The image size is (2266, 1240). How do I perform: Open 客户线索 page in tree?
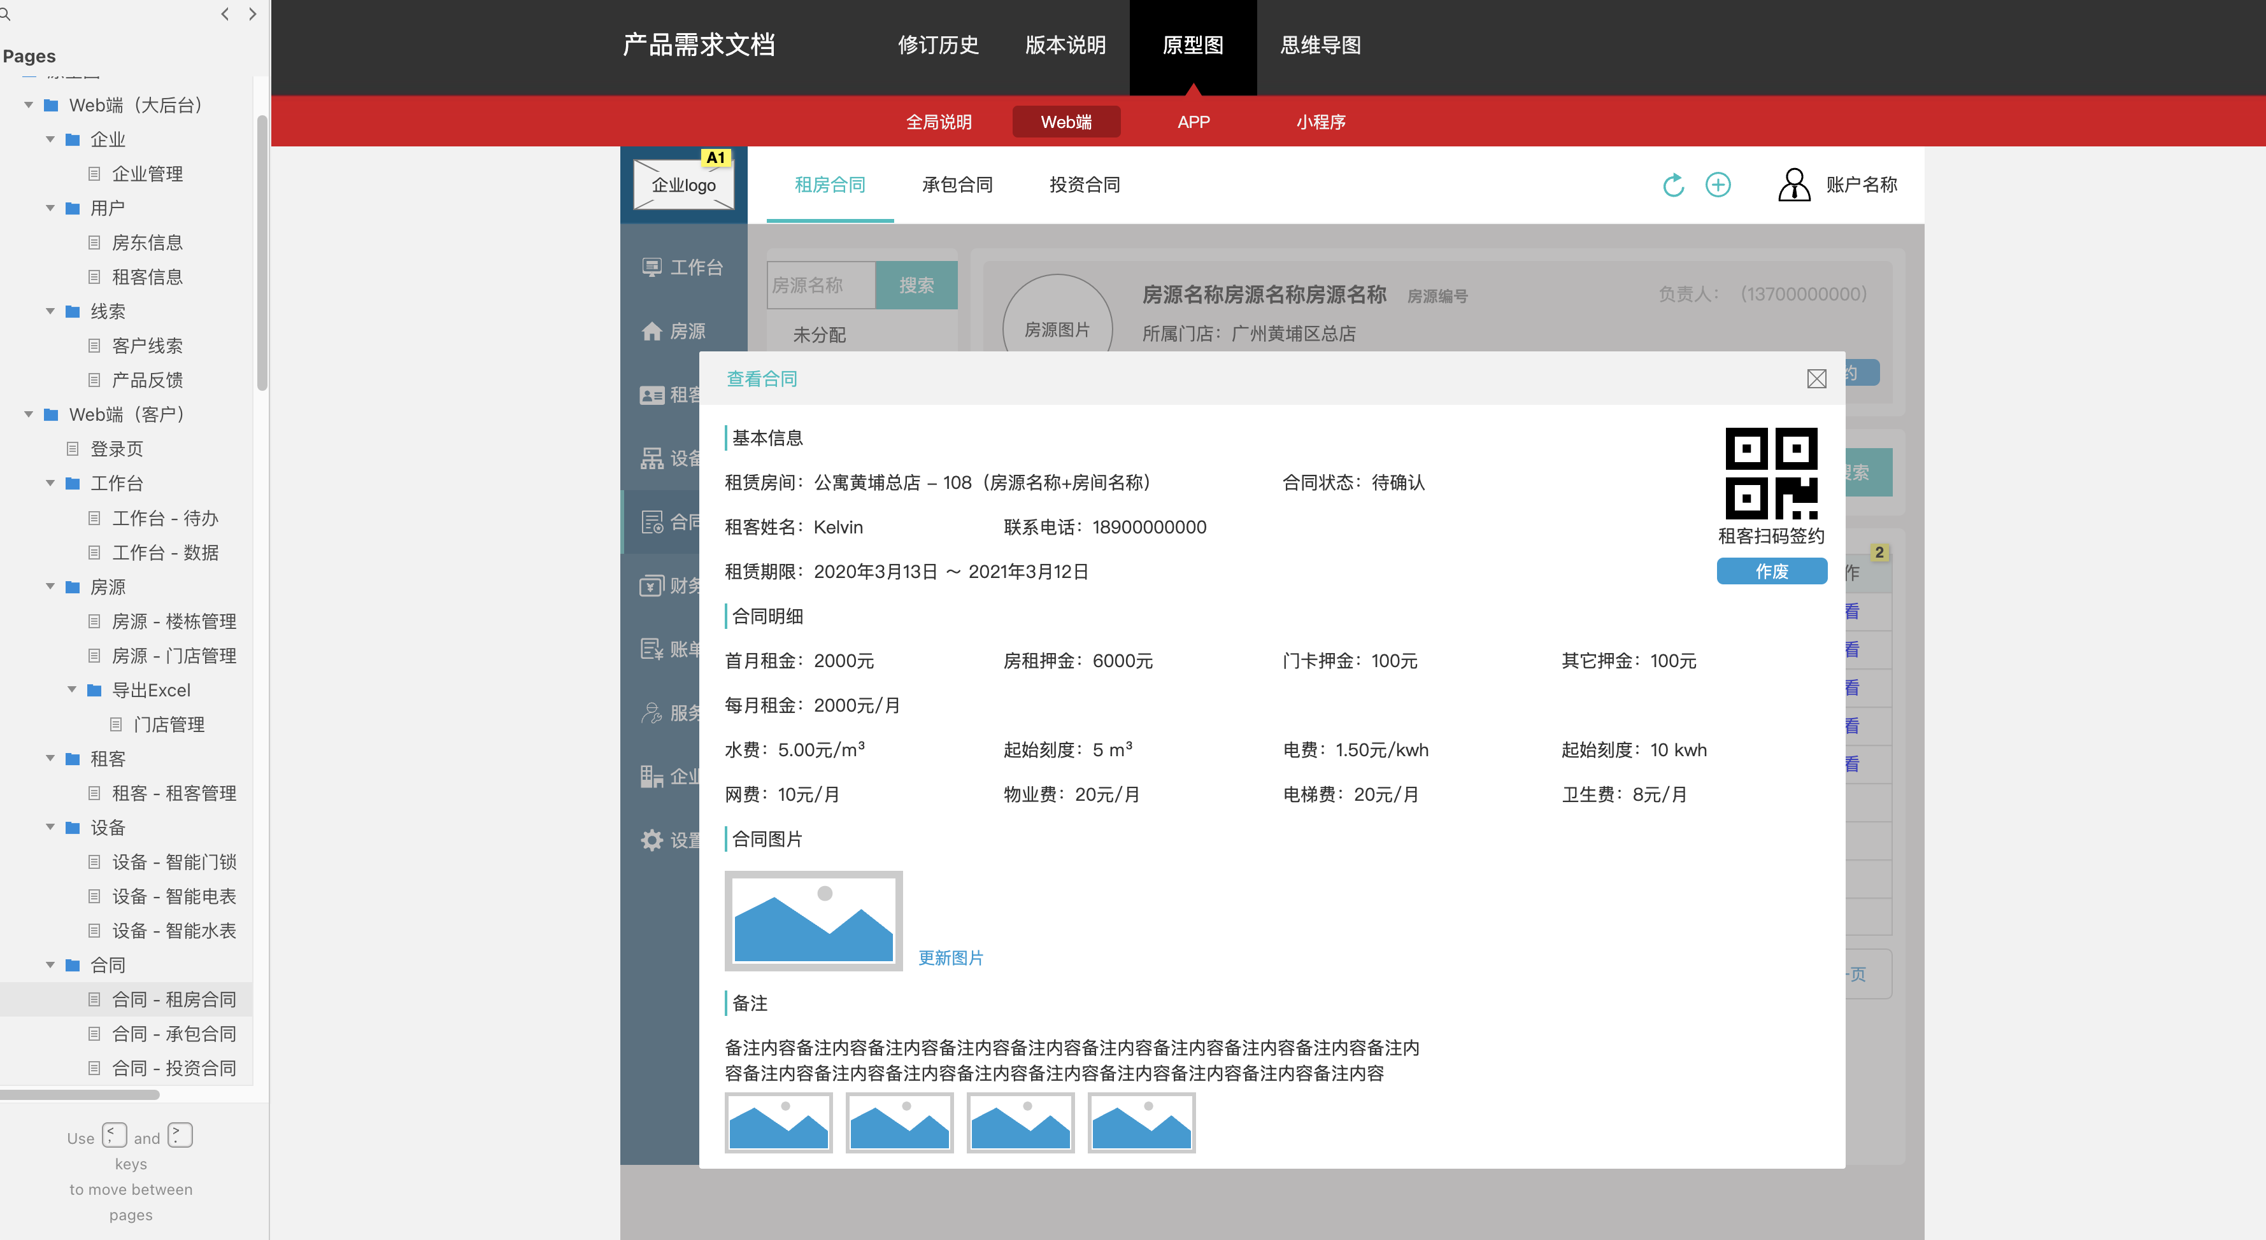tap(147, 346)
